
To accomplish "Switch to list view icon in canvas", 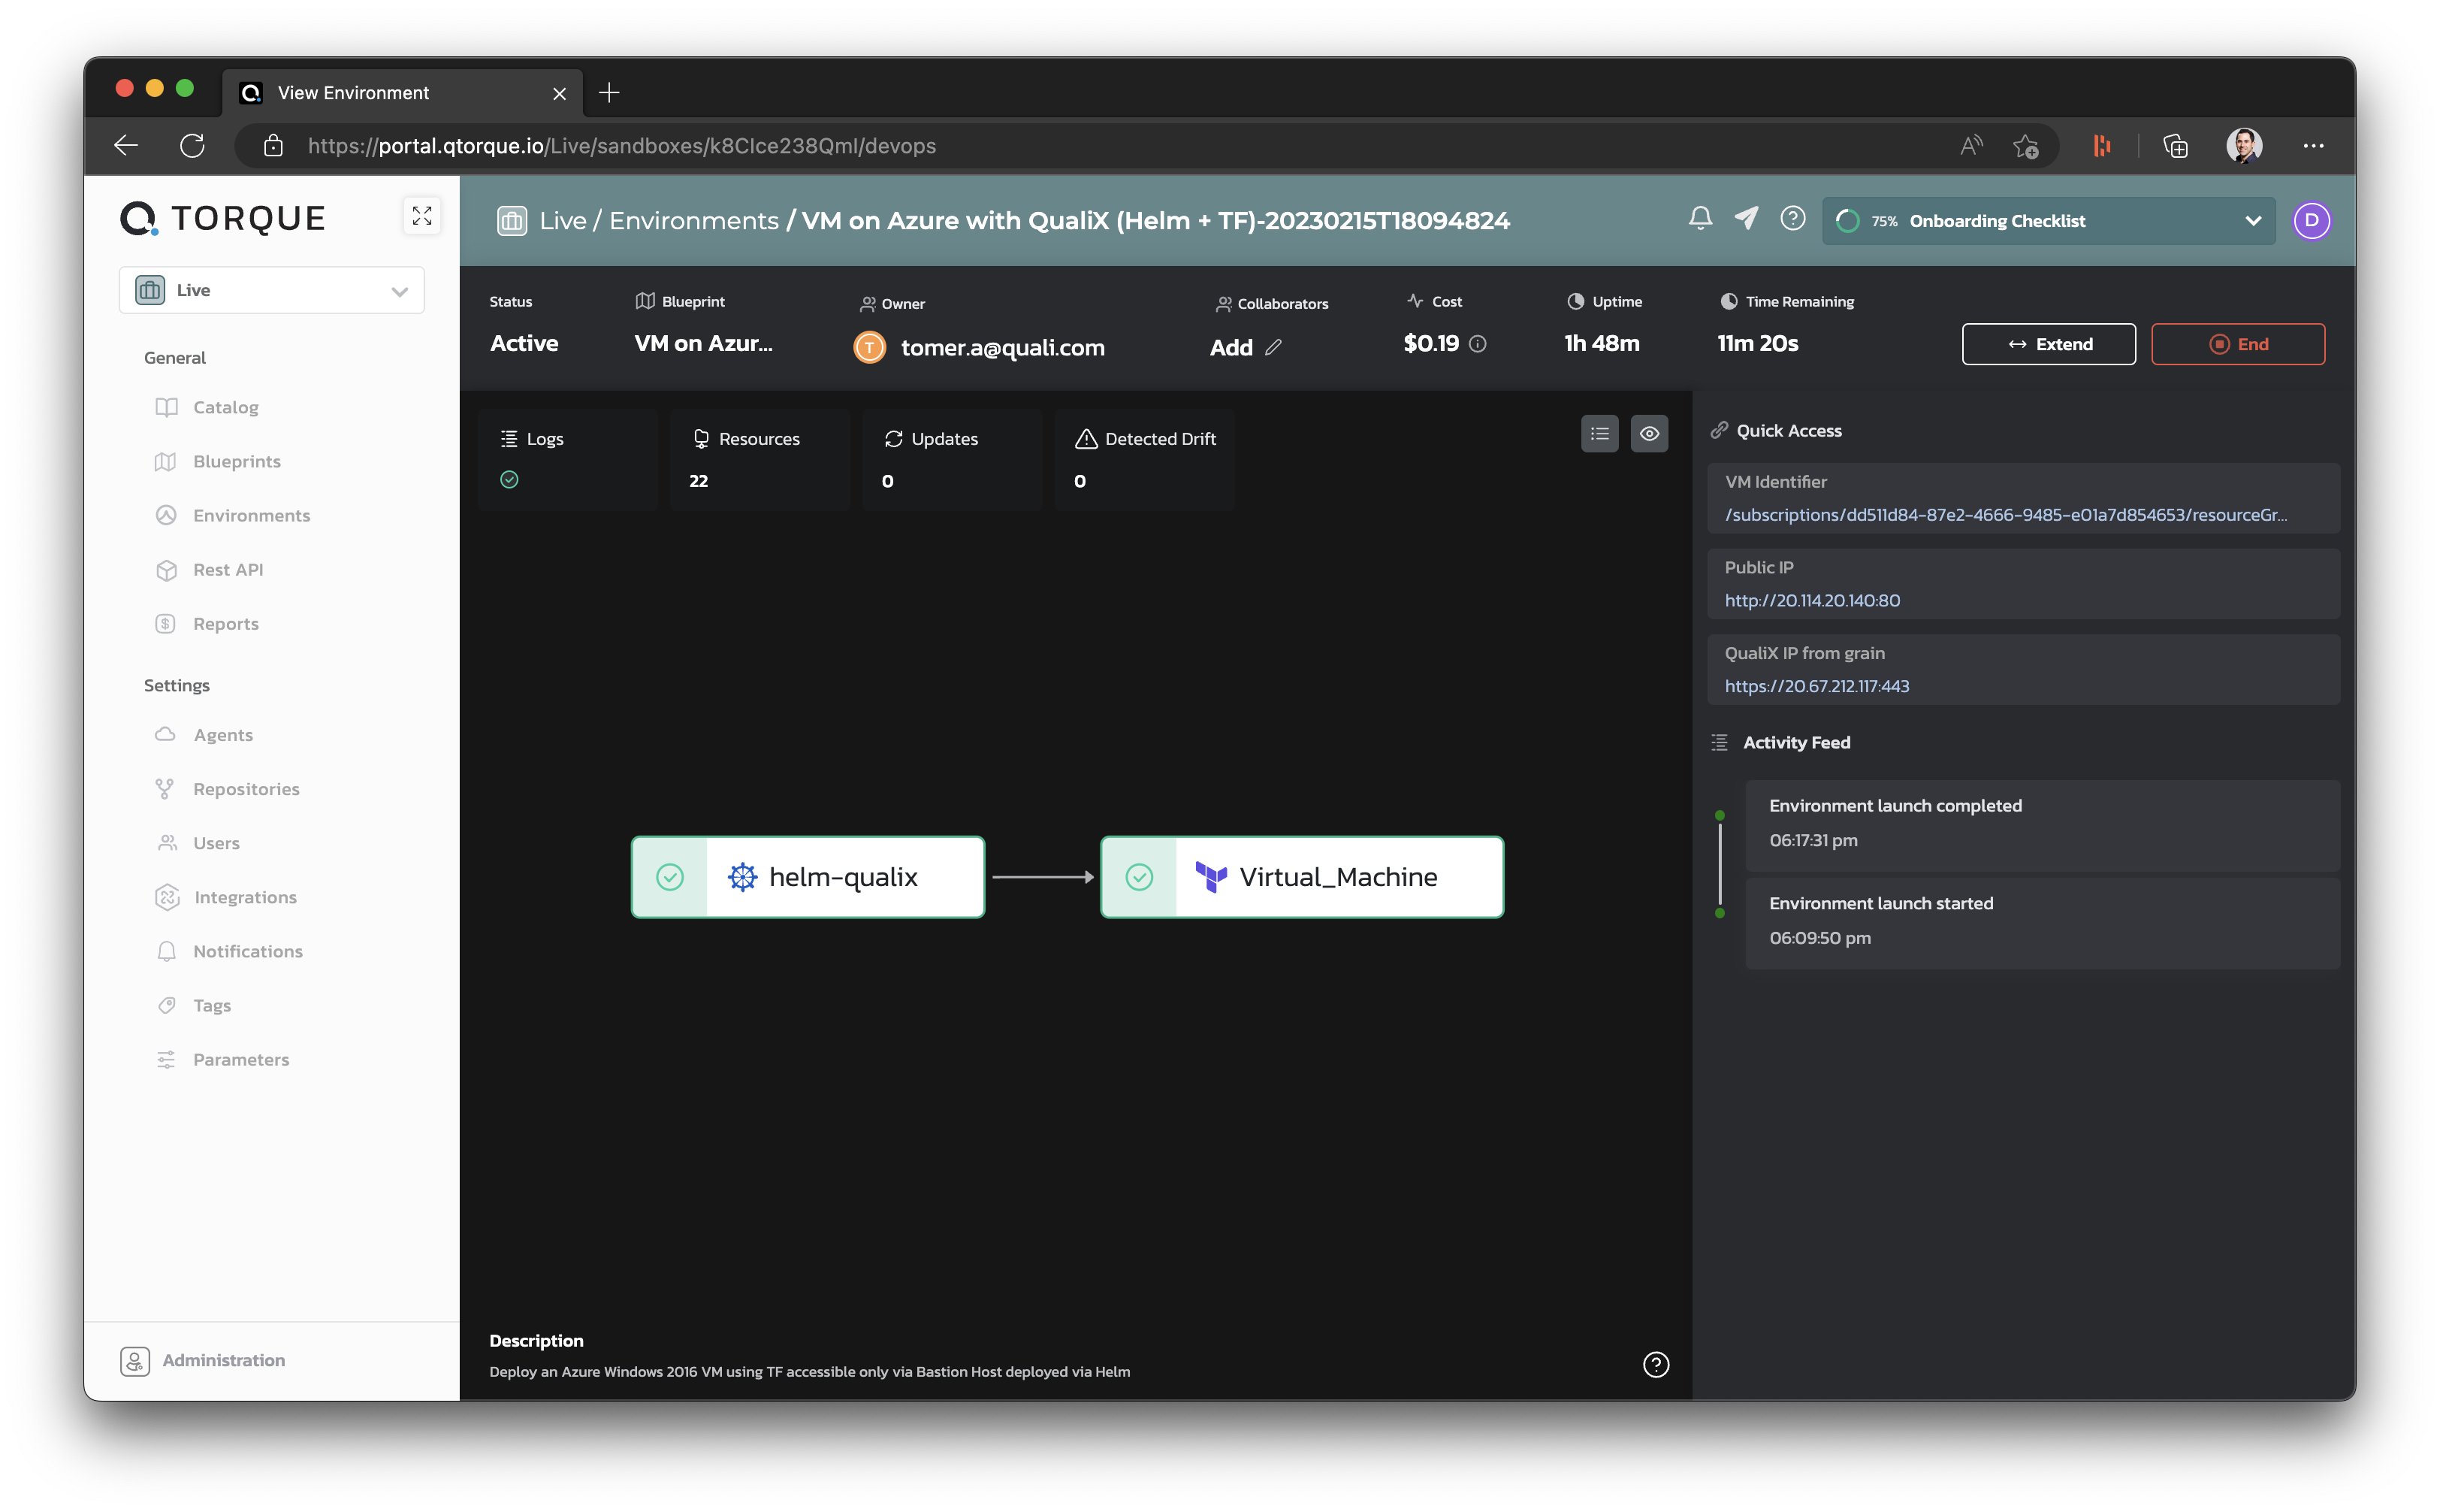I will [1599, 434].
